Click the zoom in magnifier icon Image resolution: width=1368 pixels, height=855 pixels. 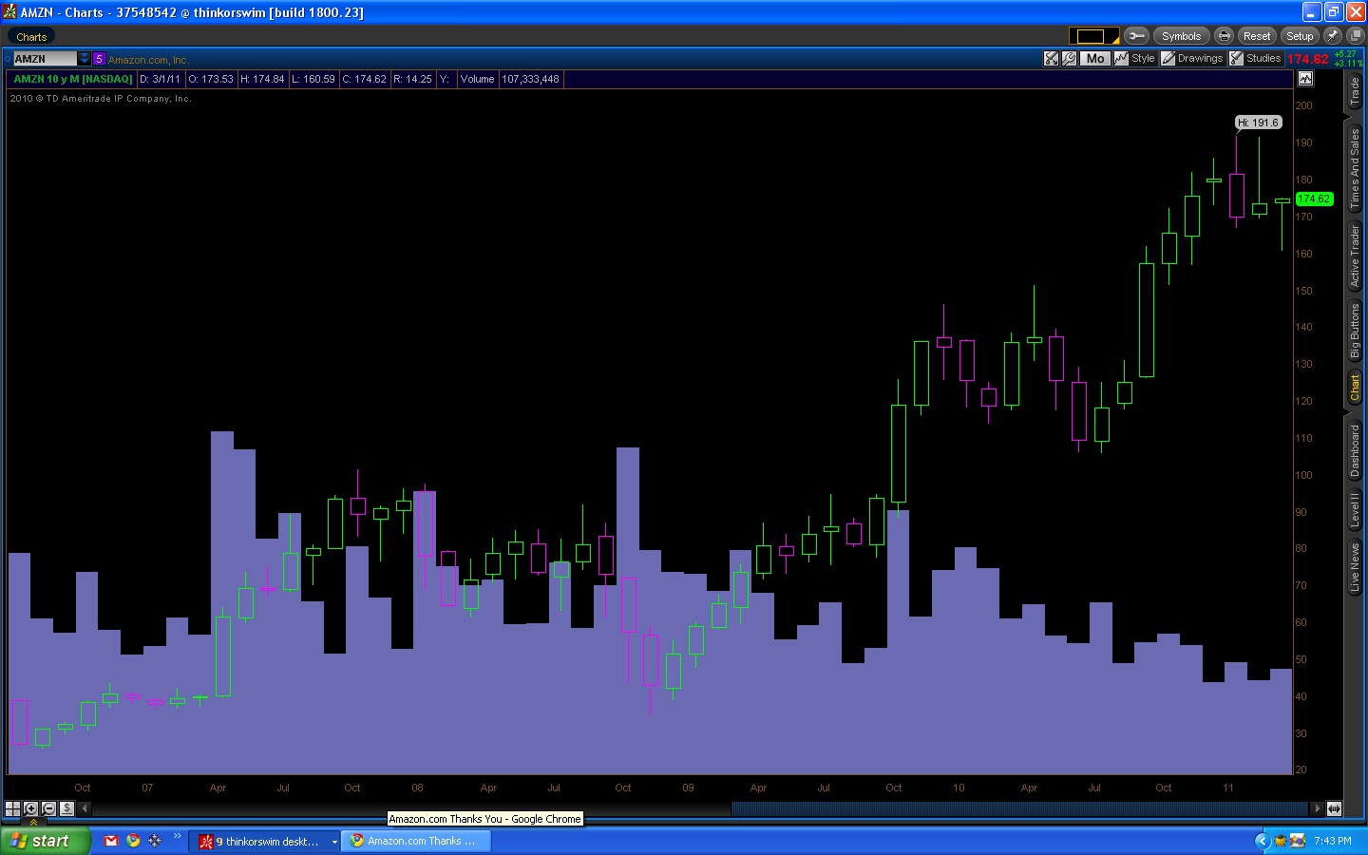coord(30,808)
